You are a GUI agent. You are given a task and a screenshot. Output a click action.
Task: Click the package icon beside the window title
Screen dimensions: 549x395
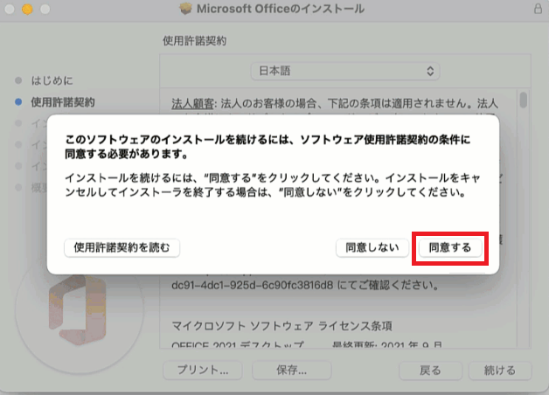click(185, 9)
